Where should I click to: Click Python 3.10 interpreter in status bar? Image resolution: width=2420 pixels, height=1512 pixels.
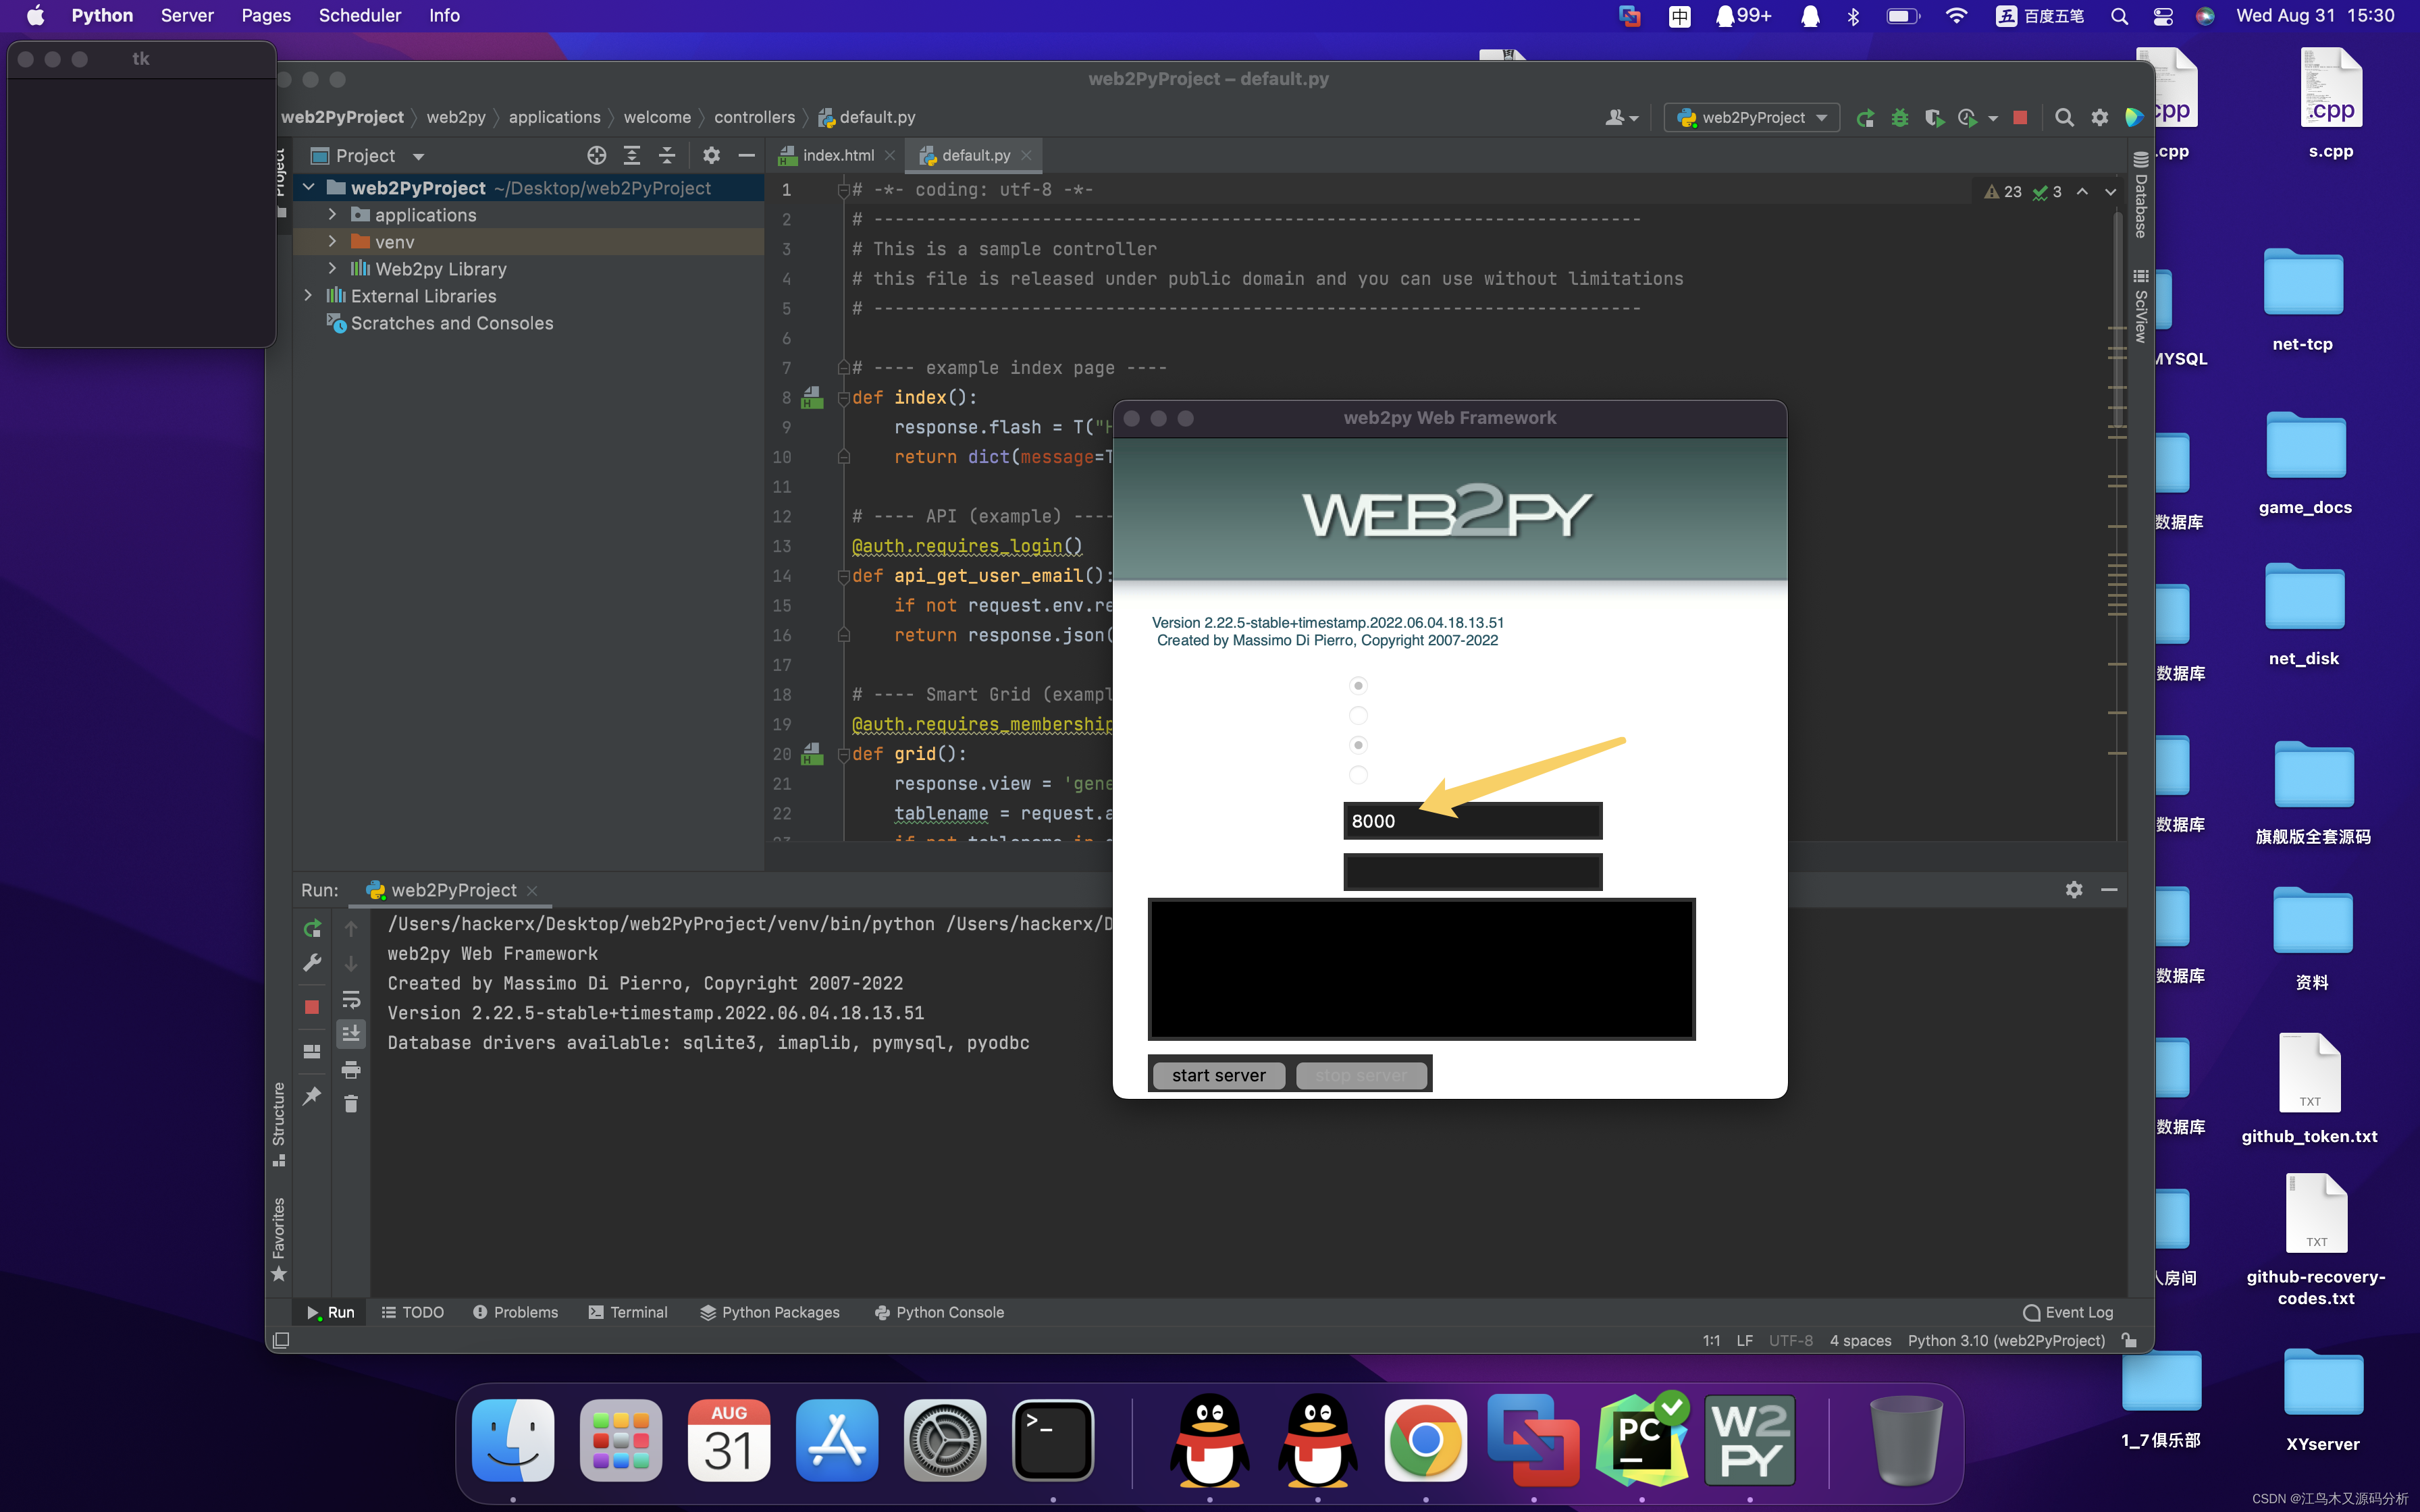tap(2006, 1340)
